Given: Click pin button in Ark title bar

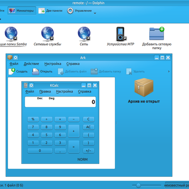Looking at the screenshot, I should pyautogui.click(x=16, y=58).
